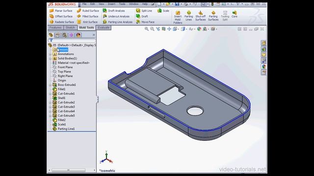
Task: Click the panel collapse handle beside the tree
Action: pos(97,99)
